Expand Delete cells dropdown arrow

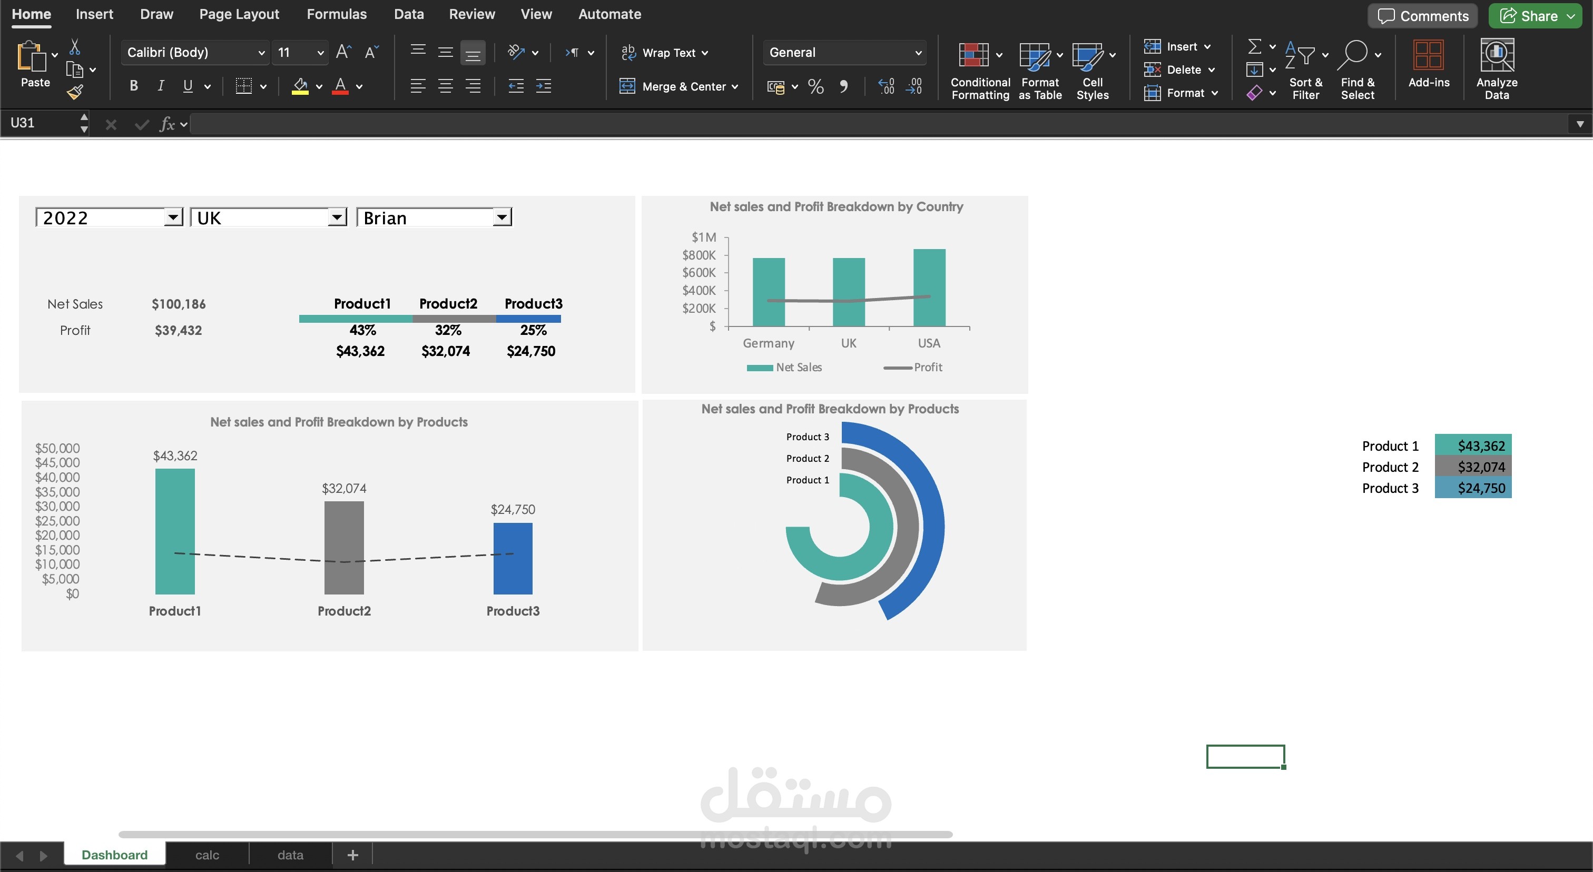click(1211, 70)
